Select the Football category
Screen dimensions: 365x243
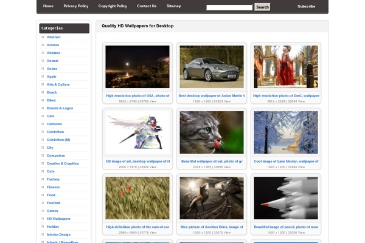tap(54, 203)
